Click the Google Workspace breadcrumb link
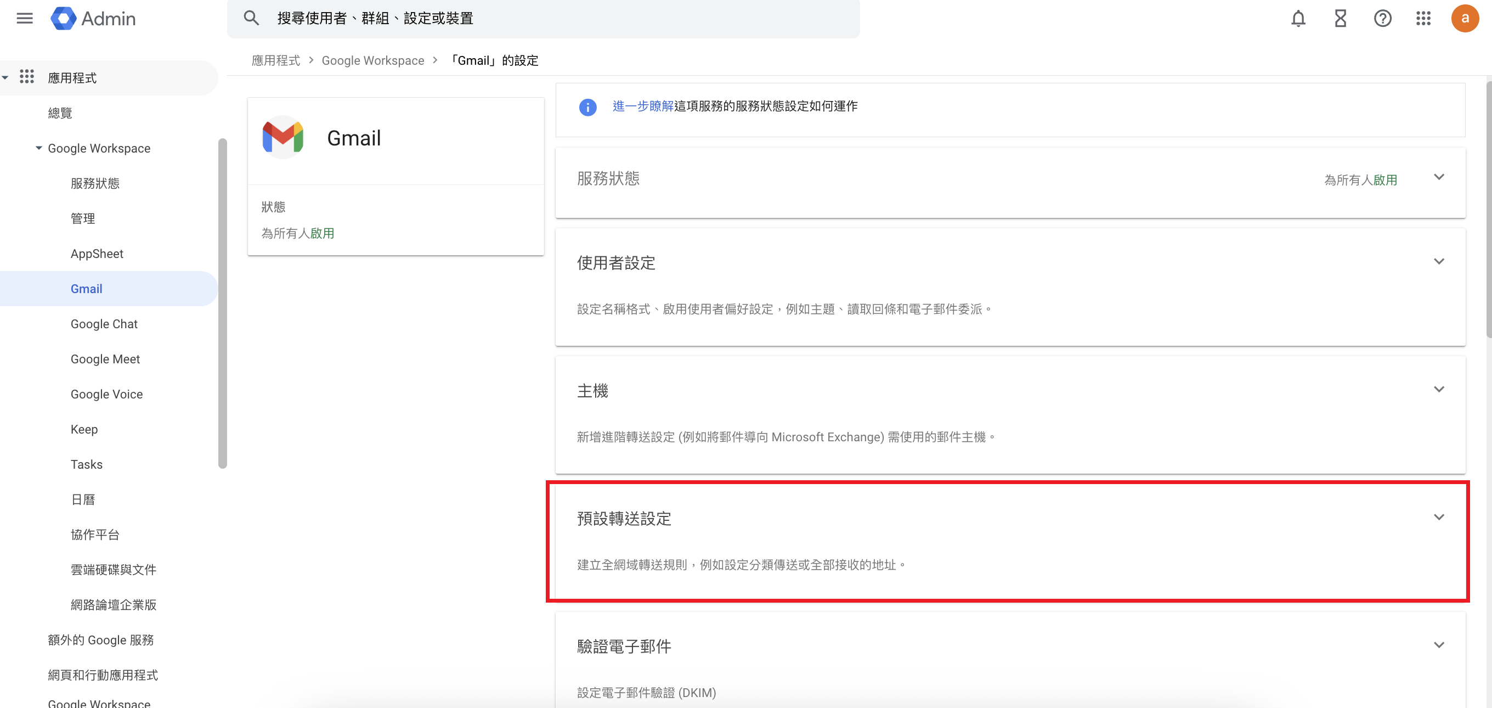The width and height of the screenshot is (1492, 708). (x=373, y=61)
